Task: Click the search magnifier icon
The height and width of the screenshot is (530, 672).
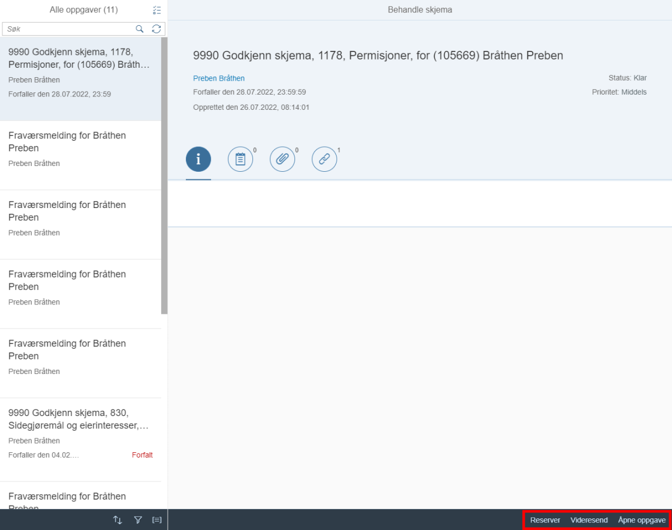Action: tap(140, 29)
